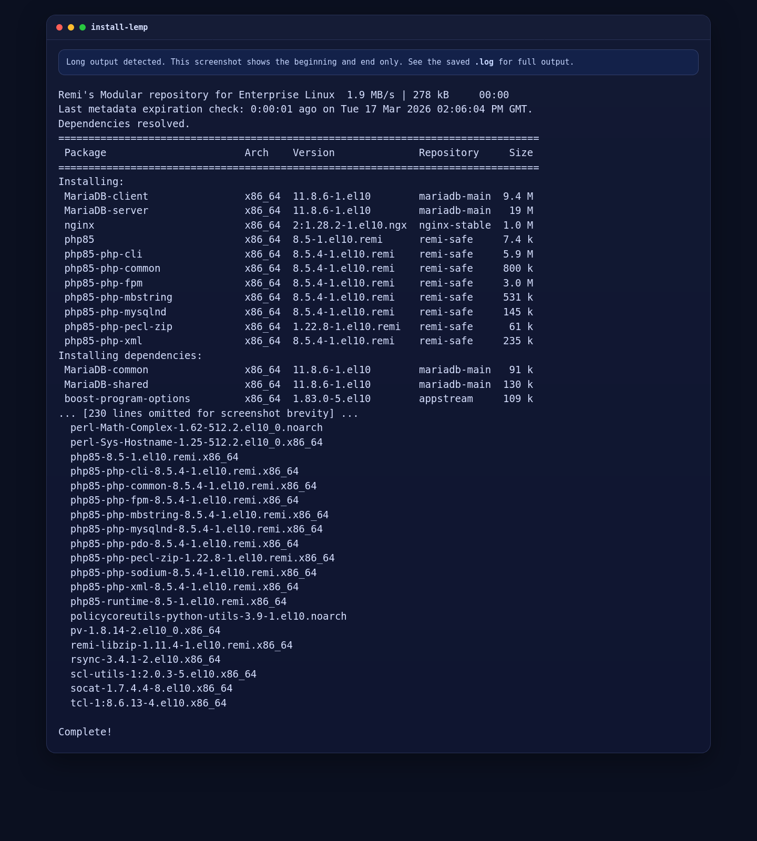The width and height of the screenshot is (757, 841).
Task: Select php85-php-mbstring in the package table
Action: tap(118, 298)
